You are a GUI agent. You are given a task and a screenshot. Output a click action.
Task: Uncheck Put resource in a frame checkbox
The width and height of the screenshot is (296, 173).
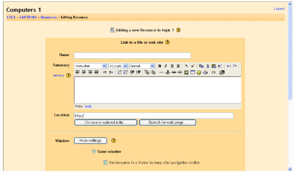coord(105,162)
